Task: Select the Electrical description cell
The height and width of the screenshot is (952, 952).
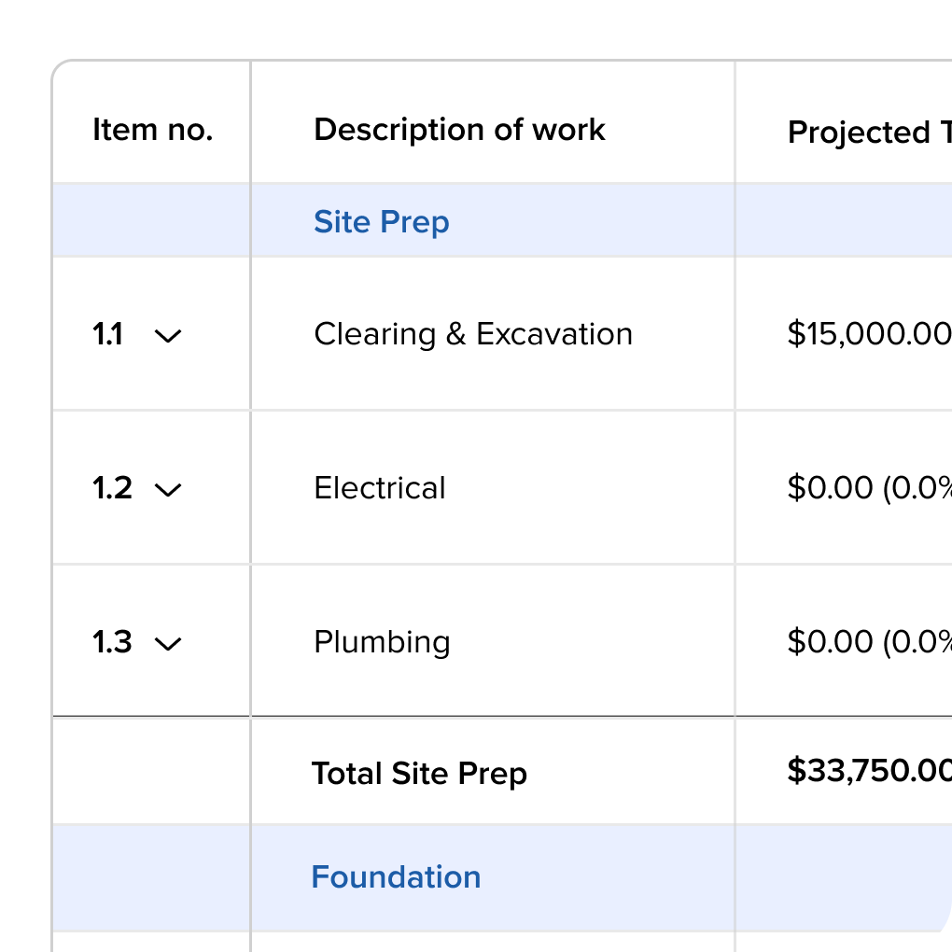Action: tap(379, 488)
